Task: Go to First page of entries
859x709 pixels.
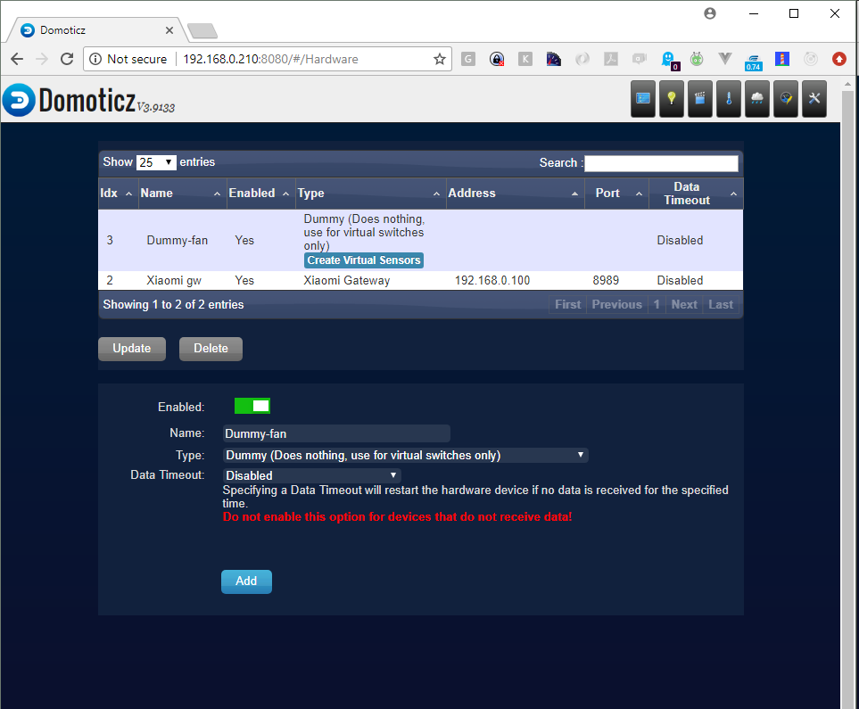Action: click(x=567, y=305)
